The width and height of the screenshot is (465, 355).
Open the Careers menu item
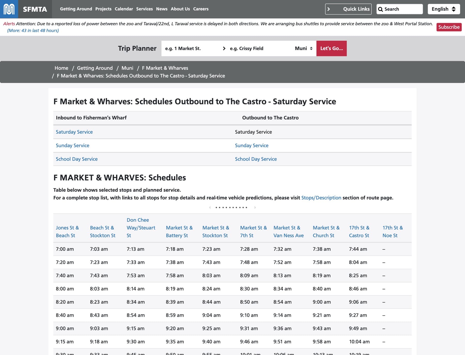[201, 9]
